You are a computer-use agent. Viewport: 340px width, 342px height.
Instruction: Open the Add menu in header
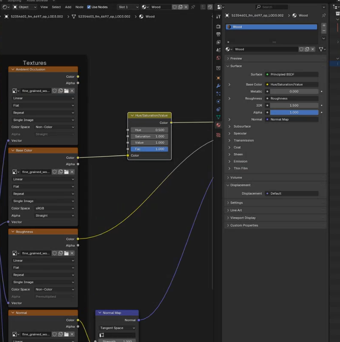pyautogui.click(x=68, y=7)
